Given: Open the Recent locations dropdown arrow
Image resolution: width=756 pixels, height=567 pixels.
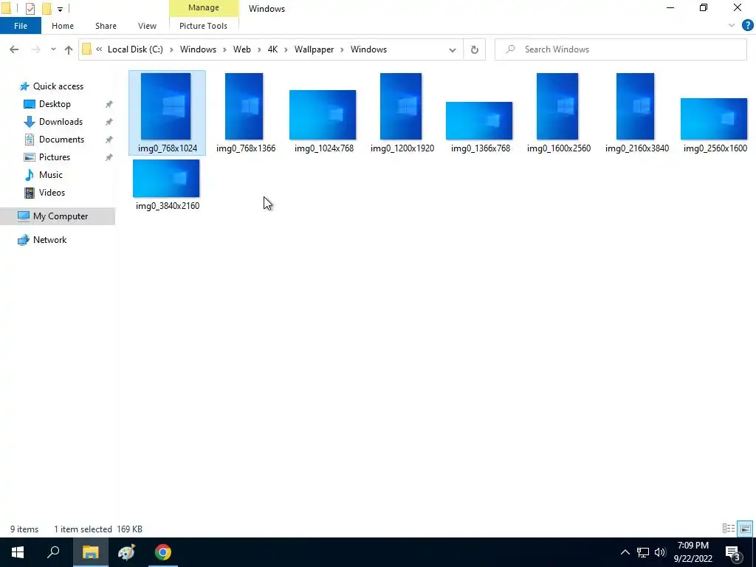Looking at the screenshot, I should click(x=53, y=49).
